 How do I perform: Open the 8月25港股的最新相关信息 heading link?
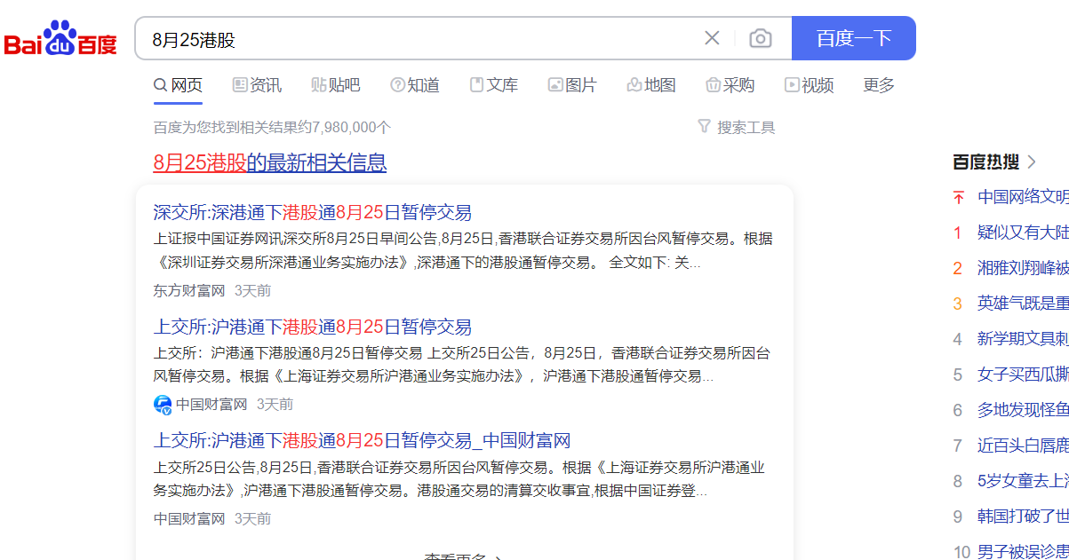click(x=270, y=163)
